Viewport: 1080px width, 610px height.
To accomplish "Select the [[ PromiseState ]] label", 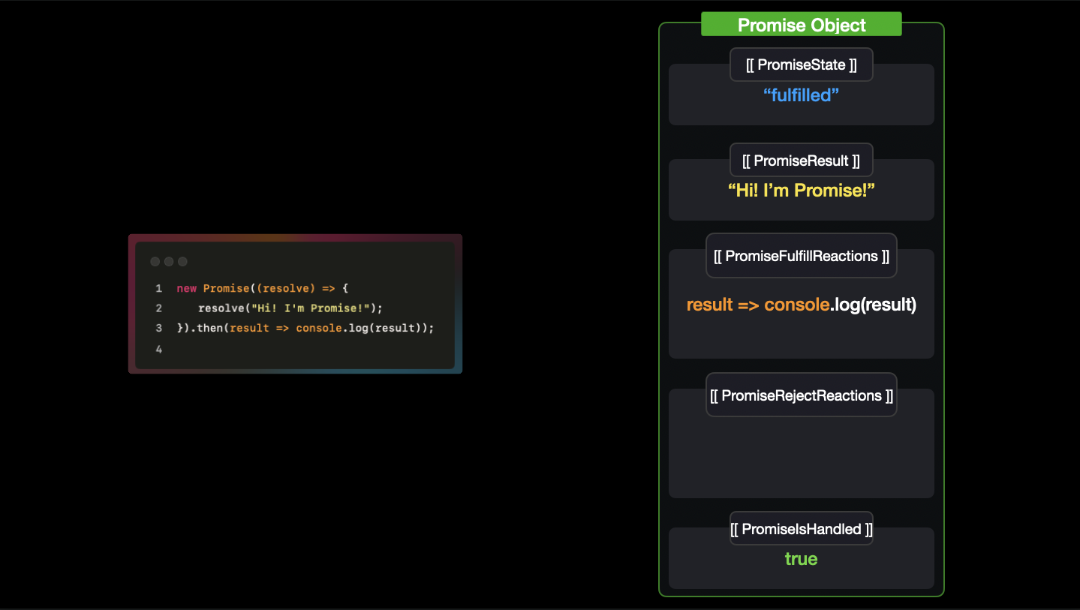I will [x=801, y=65].
